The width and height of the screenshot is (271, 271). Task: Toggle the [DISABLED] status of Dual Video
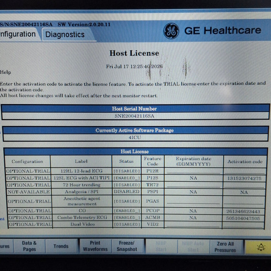click(x=127, y=224)
